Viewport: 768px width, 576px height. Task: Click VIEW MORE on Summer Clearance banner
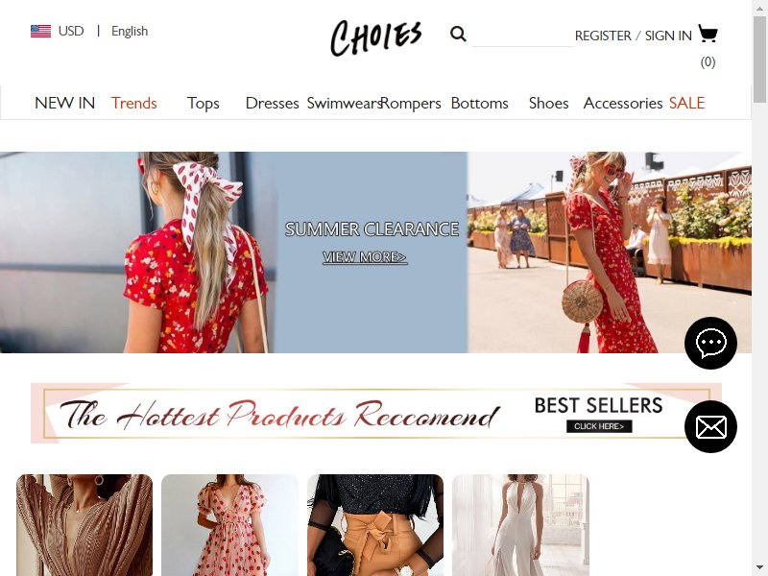365,256
